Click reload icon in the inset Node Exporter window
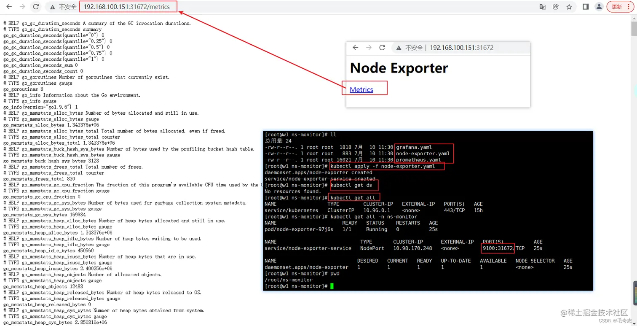 point(382,48)
